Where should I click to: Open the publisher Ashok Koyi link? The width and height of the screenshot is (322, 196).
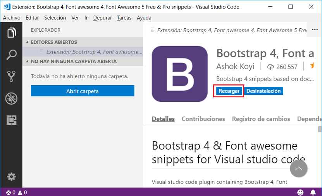coord(235,66)
